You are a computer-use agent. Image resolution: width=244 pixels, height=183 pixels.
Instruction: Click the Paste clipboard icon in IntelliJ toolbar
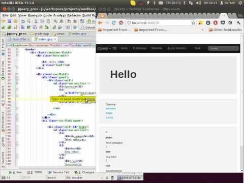[x=48, y=21]
